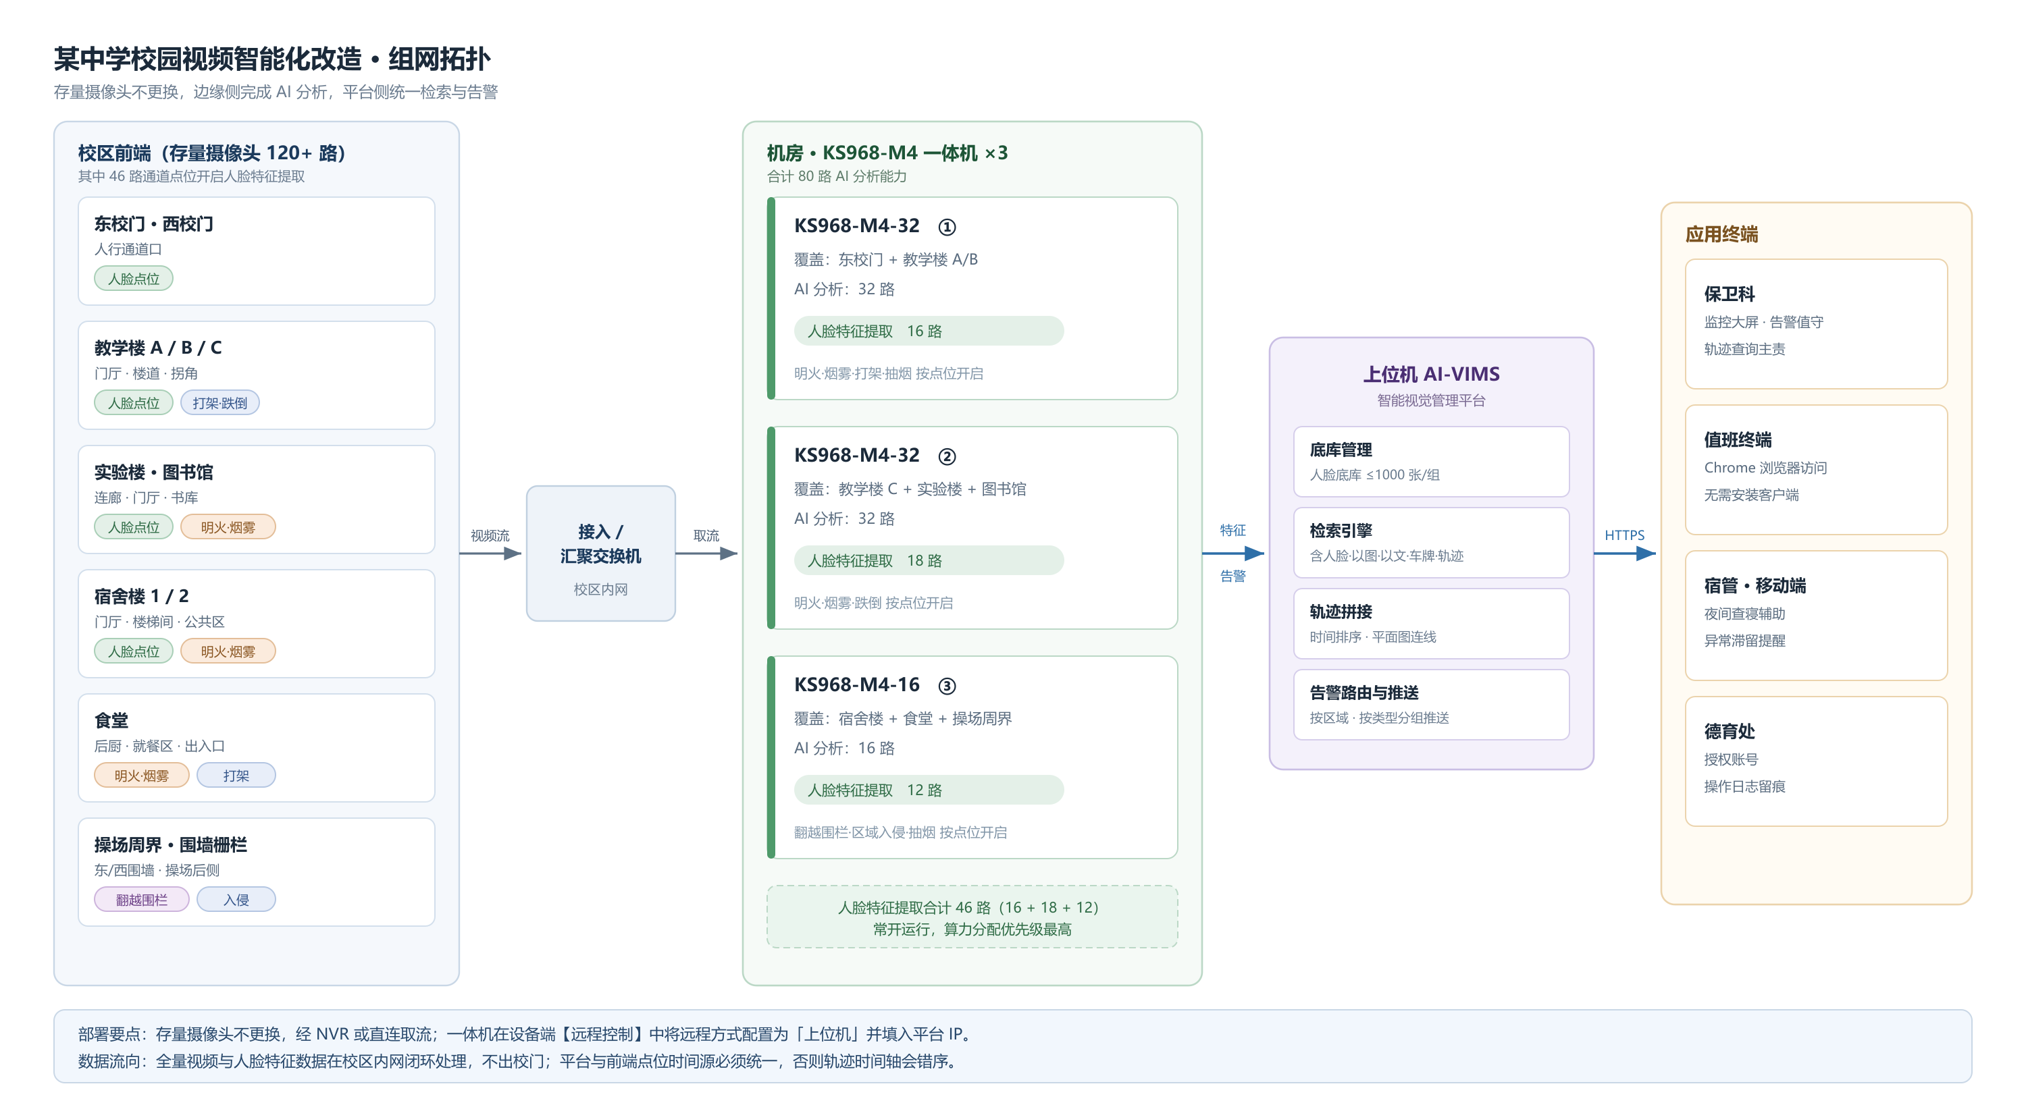Open the 底库管理 module box
This screenshot has height=1107, width=2026.
pos(1432,462)
